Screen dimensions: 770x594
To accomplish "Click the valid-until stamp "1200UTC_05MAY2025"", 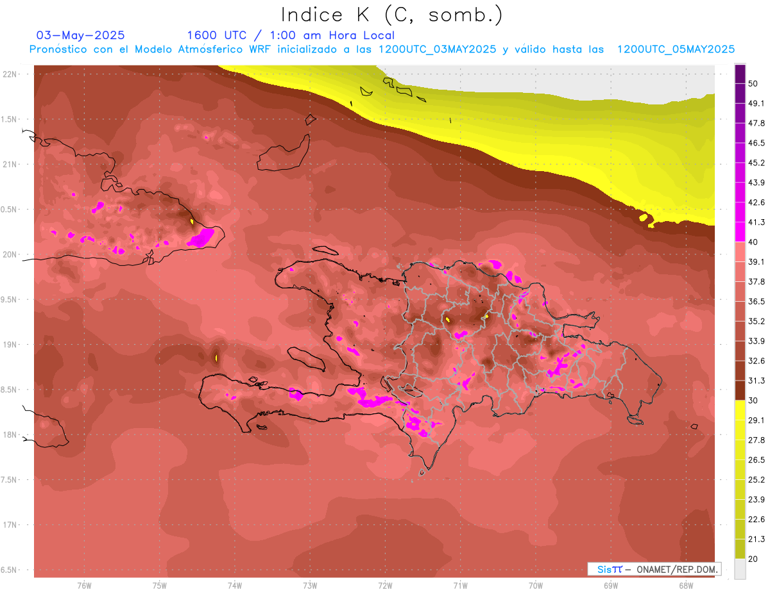I will coord(676,49).
